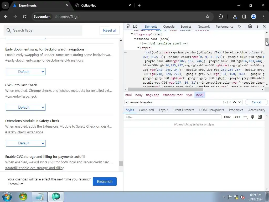Open the Chrome Labs flask icon
269x202 pixels.
pyautogui.click(x=235, y=17)
